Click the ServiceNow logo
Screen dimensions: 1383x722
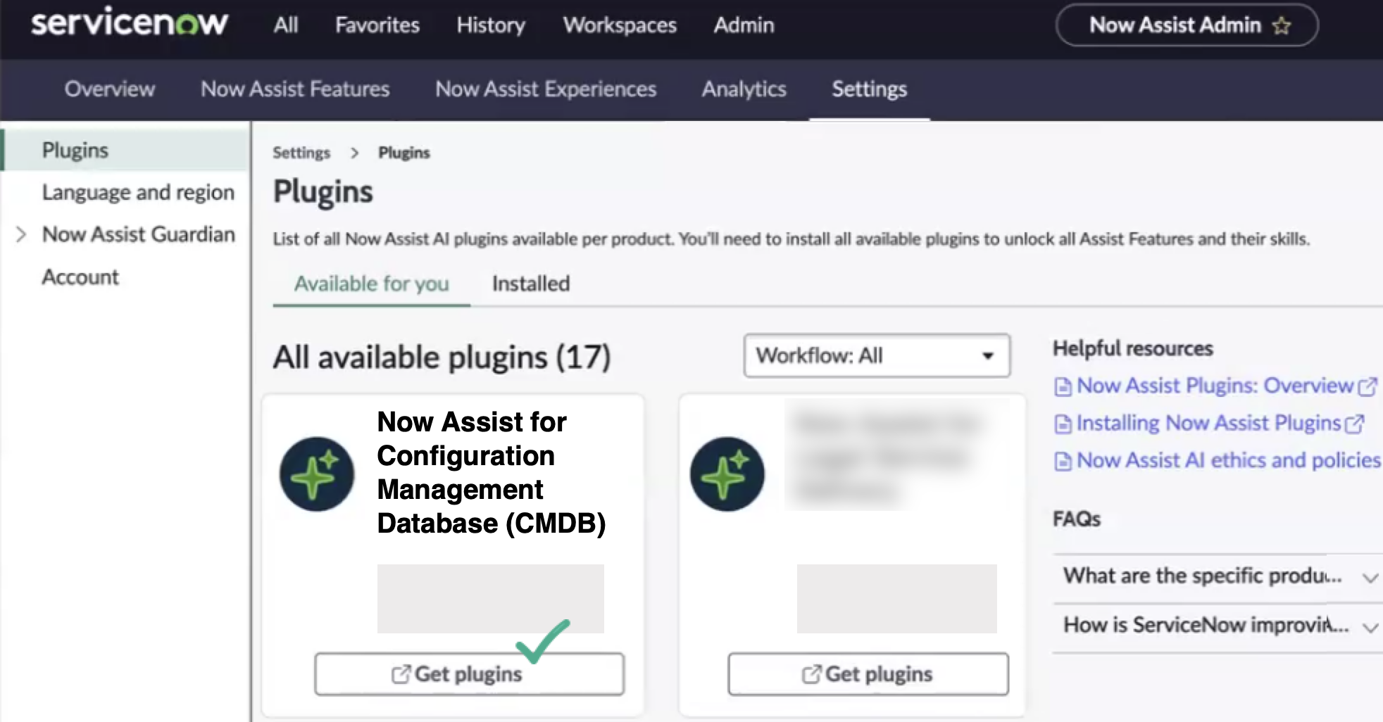pos(130,23)
